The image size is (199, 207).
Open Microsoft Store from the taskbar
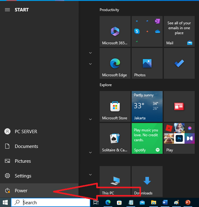[x=119, y=202]
